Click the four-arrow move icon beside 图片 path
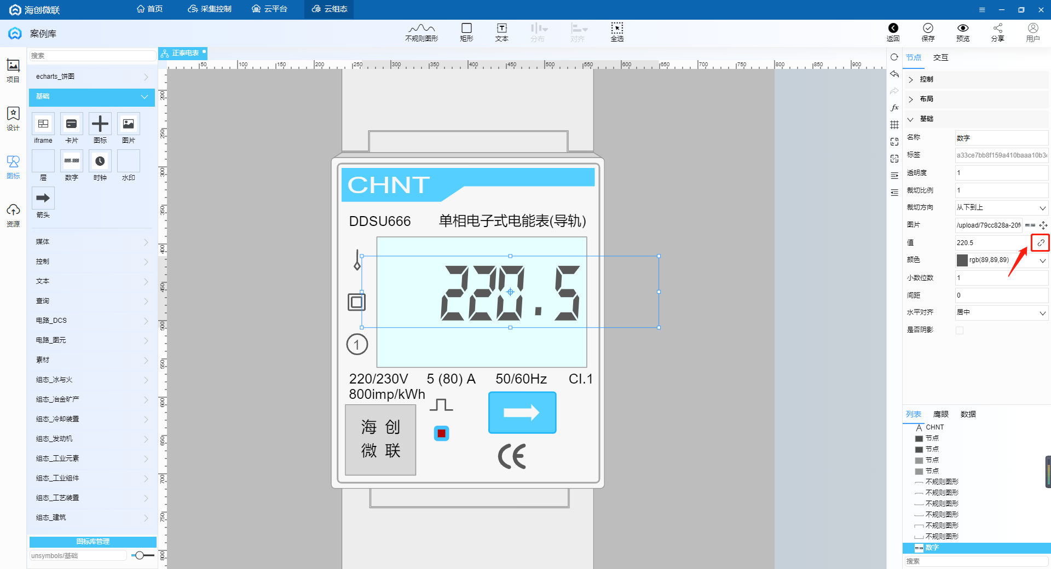1051x569 pixels. [x=1043, y=225]
